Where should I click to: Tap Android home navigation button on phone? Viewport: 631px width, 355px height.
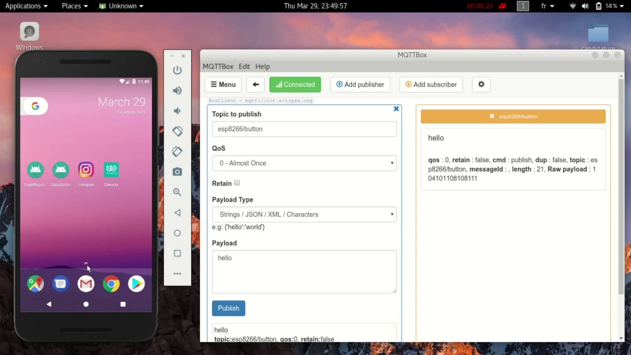86,304
